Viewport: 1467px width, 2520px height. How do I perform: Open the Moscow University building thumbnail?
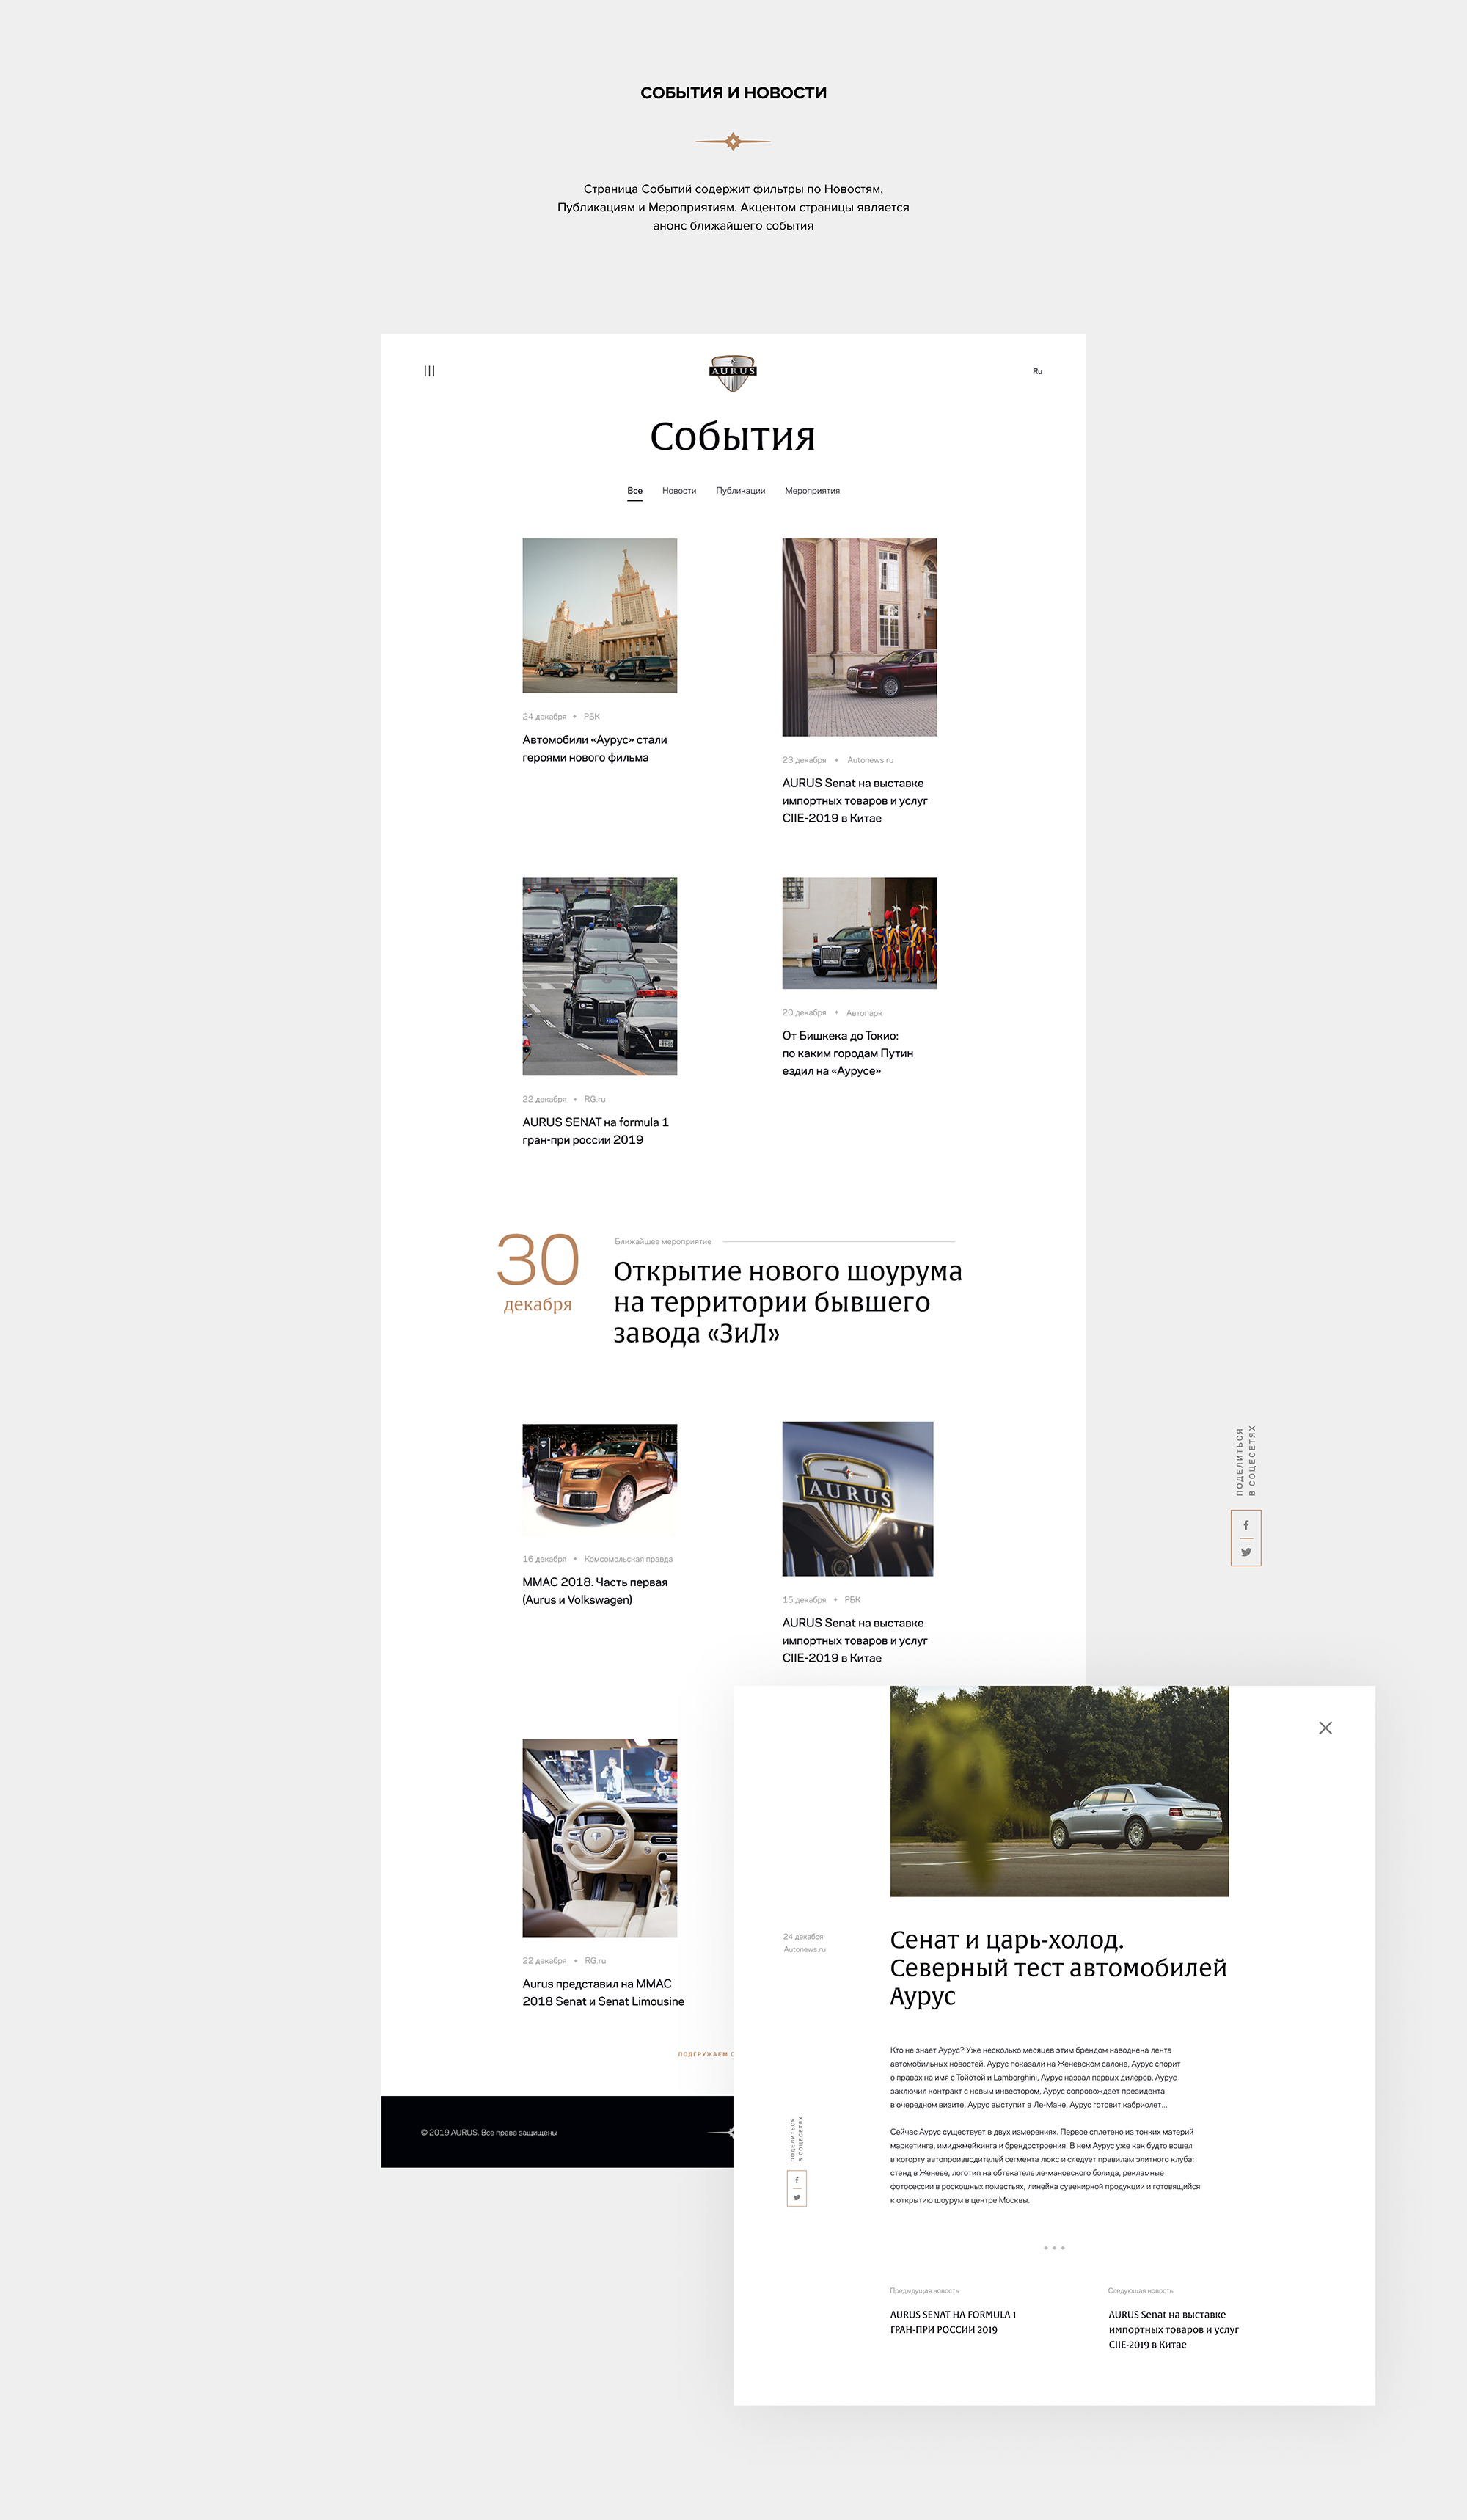pos(599,615)
